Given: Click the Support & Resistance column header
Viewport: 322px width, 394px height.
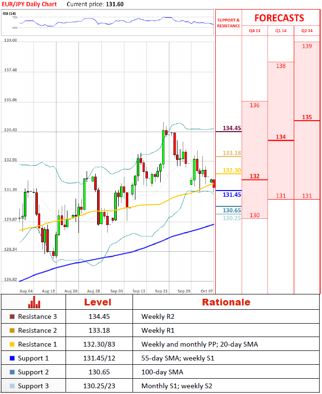Looking at the screenshot, I should coord(228,23).
